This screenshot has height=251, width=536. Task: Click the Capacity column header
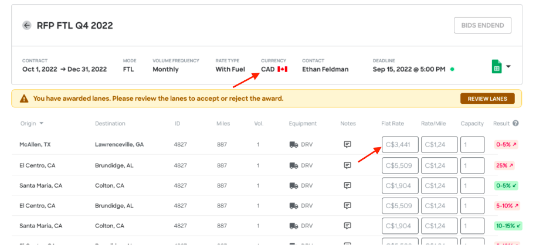coord(472,124)
